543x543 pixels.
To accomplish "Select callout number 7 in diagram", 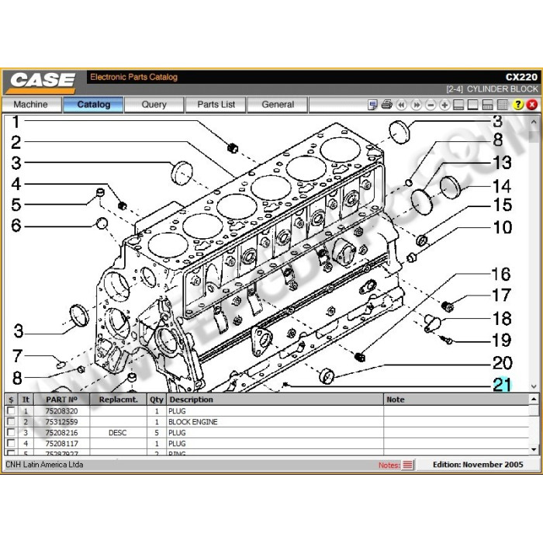I will (x=17, y=356).
